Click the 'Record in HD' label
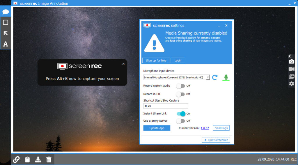This screenshot has width=298, height=165. pyautogui.click(x=152, y=94)
